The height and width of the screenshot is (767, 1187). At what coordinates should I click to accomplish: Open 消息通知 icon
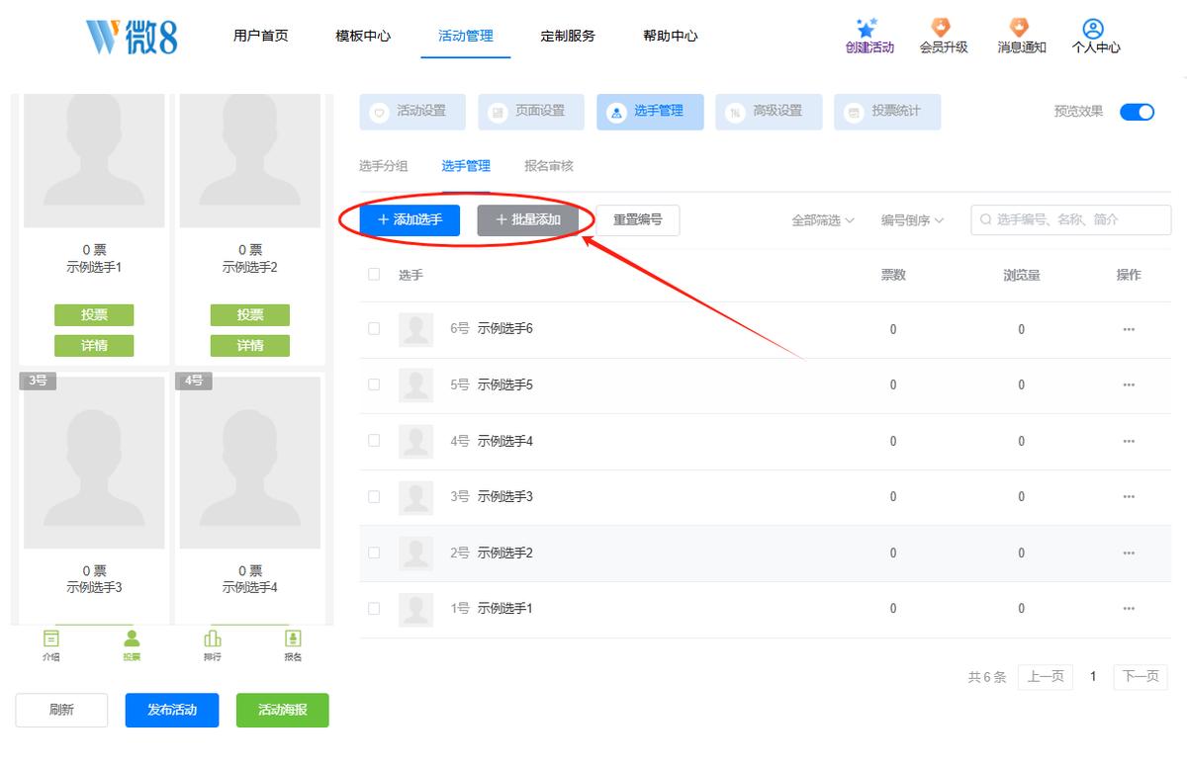pos(1020,28)
